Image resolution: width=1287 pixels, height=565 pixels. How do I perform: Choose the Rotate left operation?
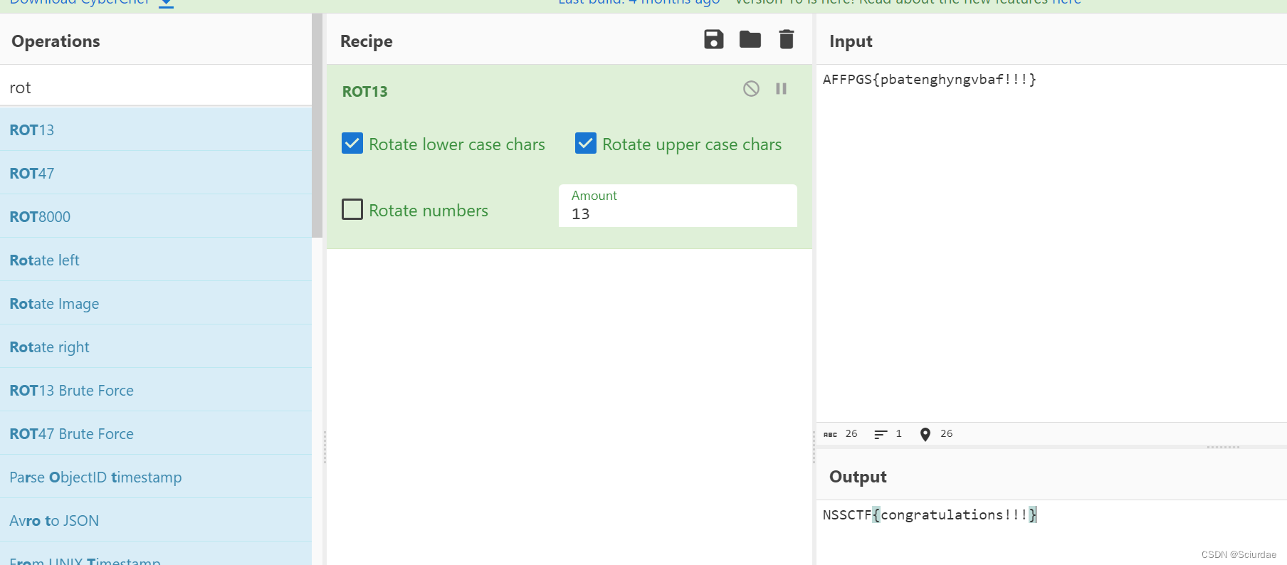pyautogui.click(x=156, y=260)
